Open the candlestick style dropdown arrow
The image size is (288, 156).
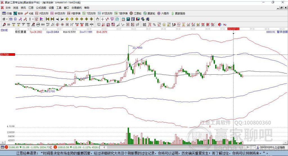point(33,19)
